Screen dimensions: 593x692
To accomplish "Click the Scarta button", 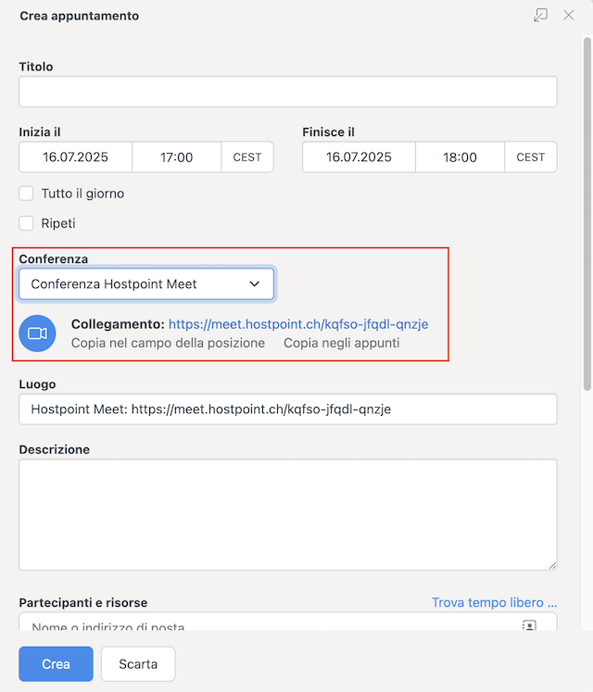I will [x=138, y=664].
